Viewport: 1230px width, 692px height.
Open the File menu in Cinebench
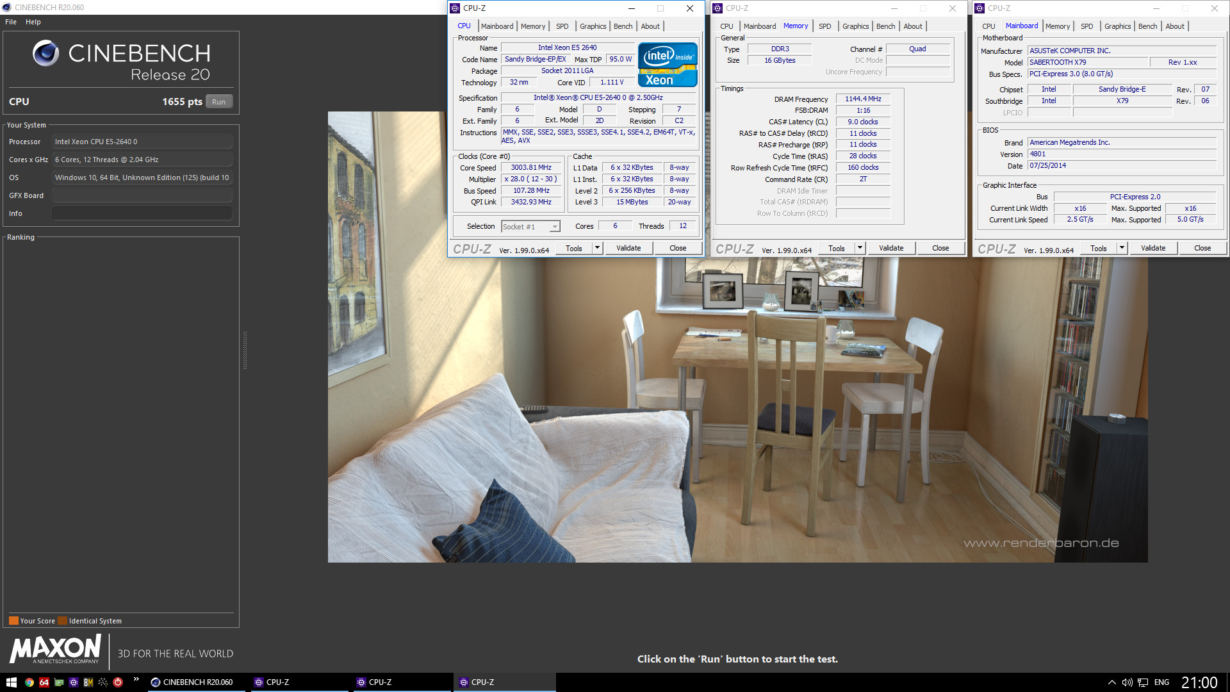coord(11,22)
